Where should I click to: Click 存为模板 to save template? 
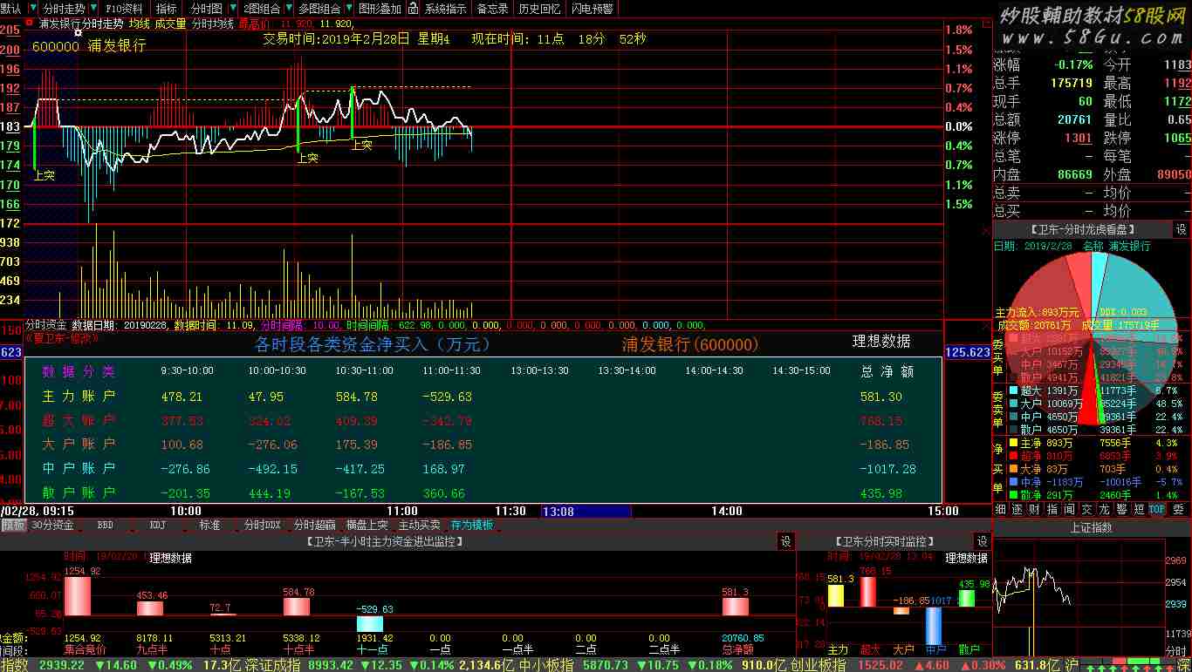[x=472, y=525]
